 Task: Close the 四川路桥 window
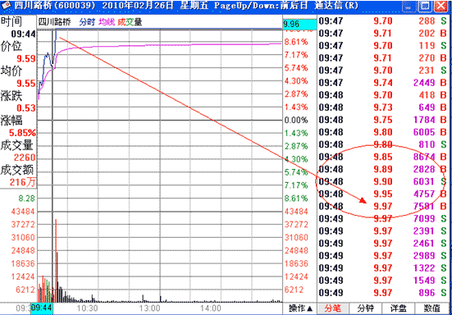[441, 6]
